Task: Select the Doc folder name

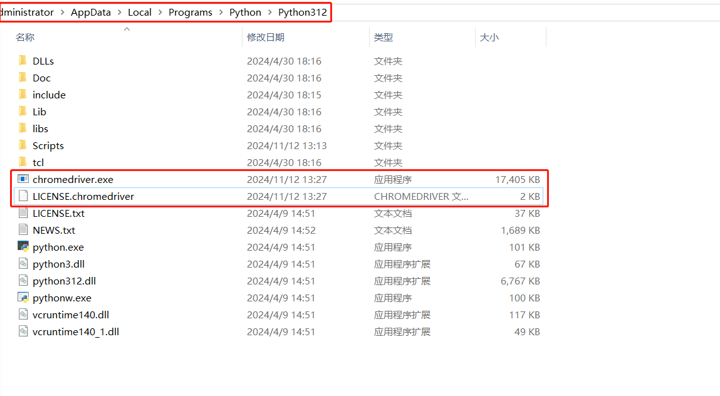Action: point(41,78)
